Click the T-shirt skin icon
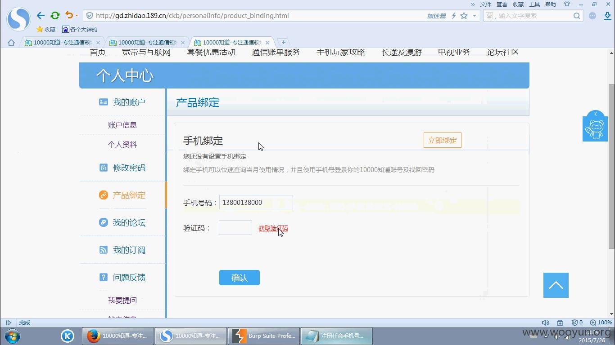This screenshot has width=615, height=345. coord(567,4)
